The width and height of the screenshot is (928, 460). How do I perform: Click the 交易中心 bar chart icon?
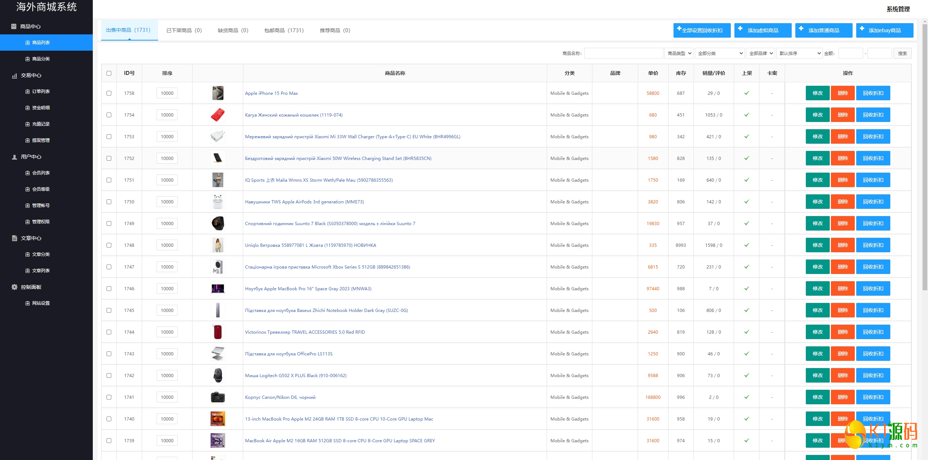tap(14, 75)
